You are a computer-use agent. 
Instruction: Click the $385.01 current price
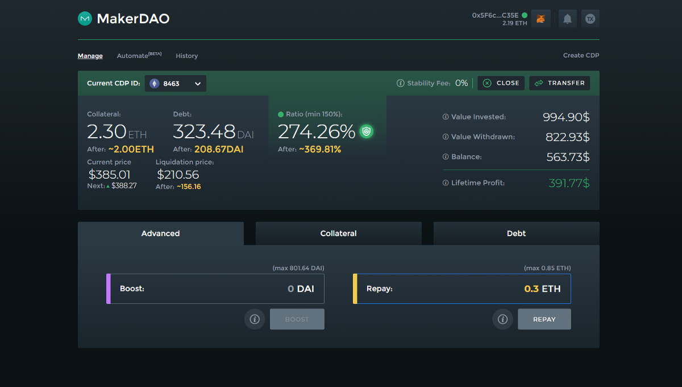(x=110, y=175)
